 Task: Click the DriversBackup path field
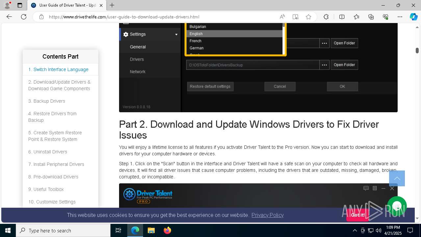tap(253, 65)
